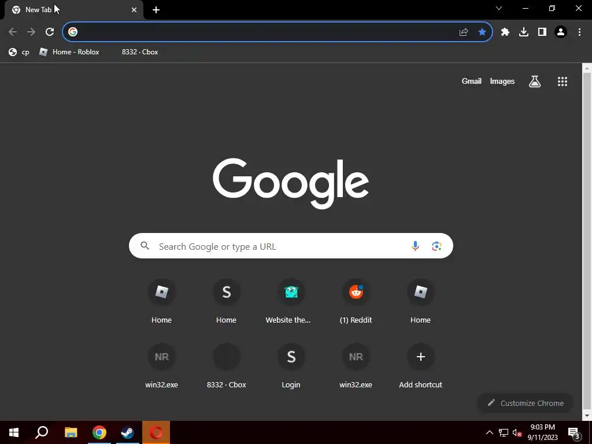Close the New Tab tab
Image resolution: width=592 pixels, height=444 pixels.
coord(134,10)
